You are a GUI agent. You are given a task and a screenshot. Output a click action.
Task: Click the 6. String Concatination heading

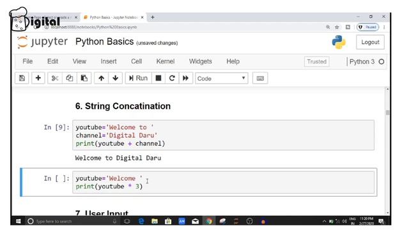pyautogui.click(x=123, y=106)
